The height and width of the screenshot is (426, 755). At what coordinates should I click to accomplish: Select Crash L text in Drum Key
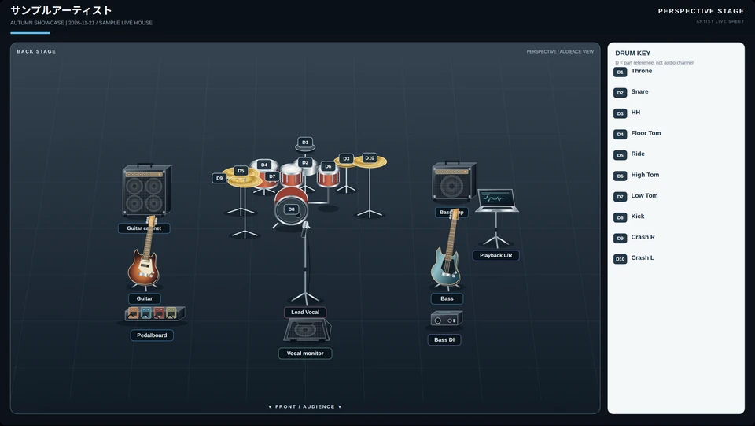coord(643,257)
